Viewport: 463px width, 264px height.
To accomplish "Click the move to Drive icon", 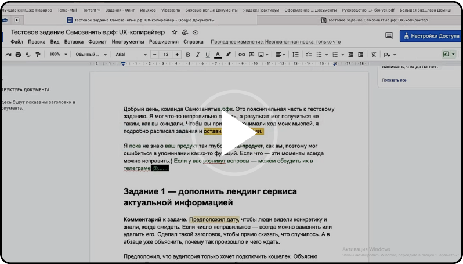I will pos(185,32).
